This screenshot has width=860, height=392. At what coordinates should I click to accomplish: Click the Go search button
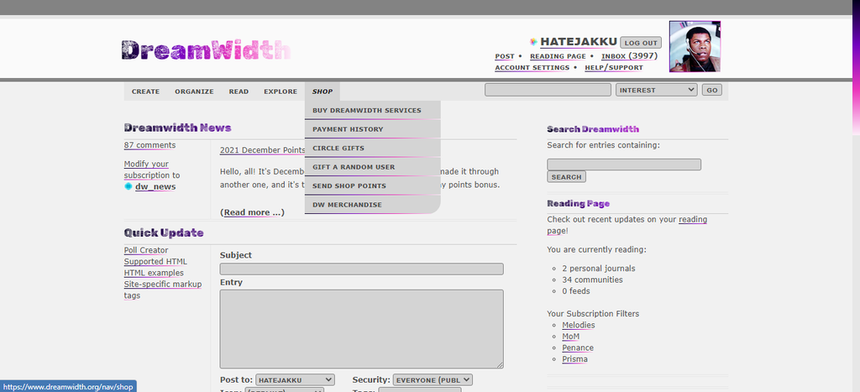pyautogui.click(x=712, y=90)
